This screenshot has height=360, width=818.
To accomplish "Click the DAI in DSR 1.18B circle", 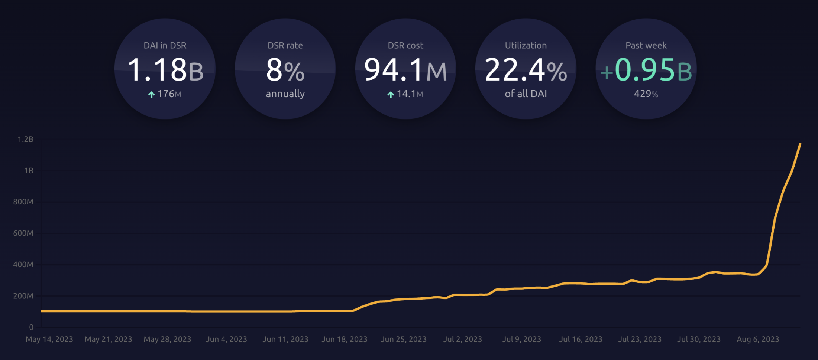I will (165, 69).
